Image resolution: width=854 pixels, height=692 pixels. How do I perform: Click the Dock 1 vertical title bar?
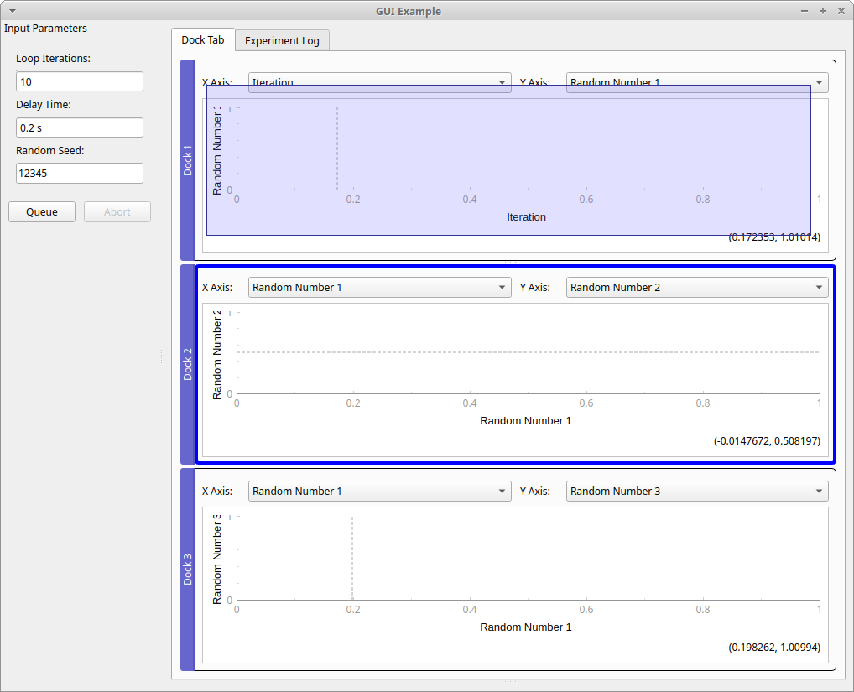[187, 159]
